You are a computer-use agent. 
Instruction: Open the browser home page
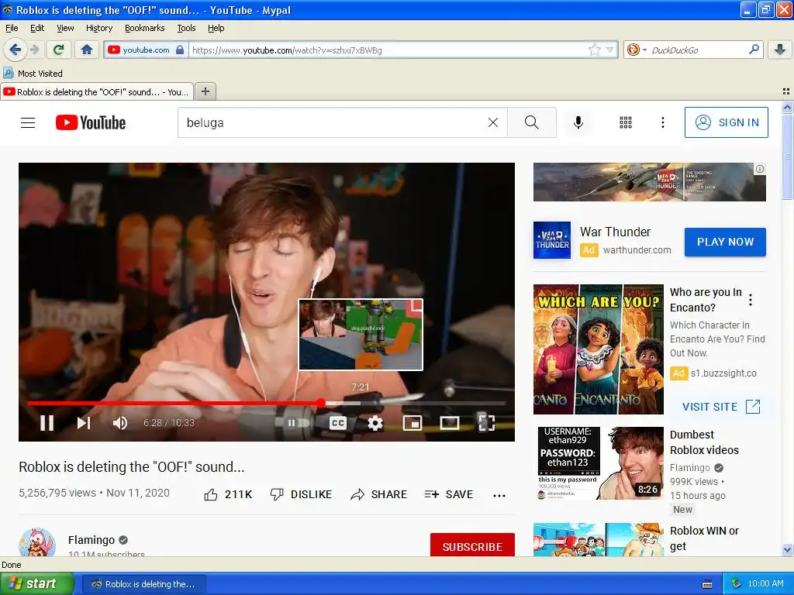point(87,50)
